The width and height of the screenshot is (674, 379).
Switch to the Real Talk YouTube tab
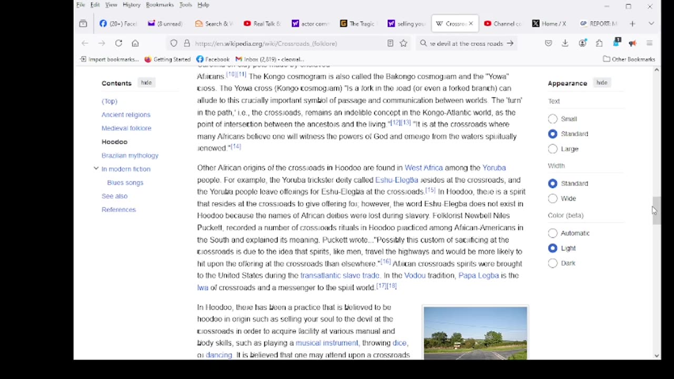point(263,24)
